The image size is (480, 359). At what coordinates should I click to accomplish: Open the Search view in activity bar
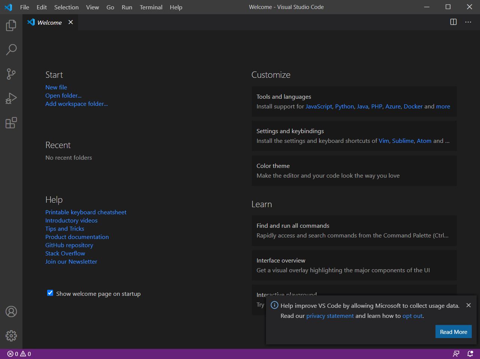pos(11,49)
